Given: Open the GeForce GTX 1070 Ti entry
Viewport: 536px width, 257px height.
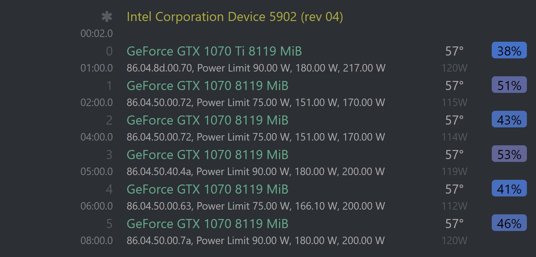Looking at the screenshot, I should tap(214, 51).
